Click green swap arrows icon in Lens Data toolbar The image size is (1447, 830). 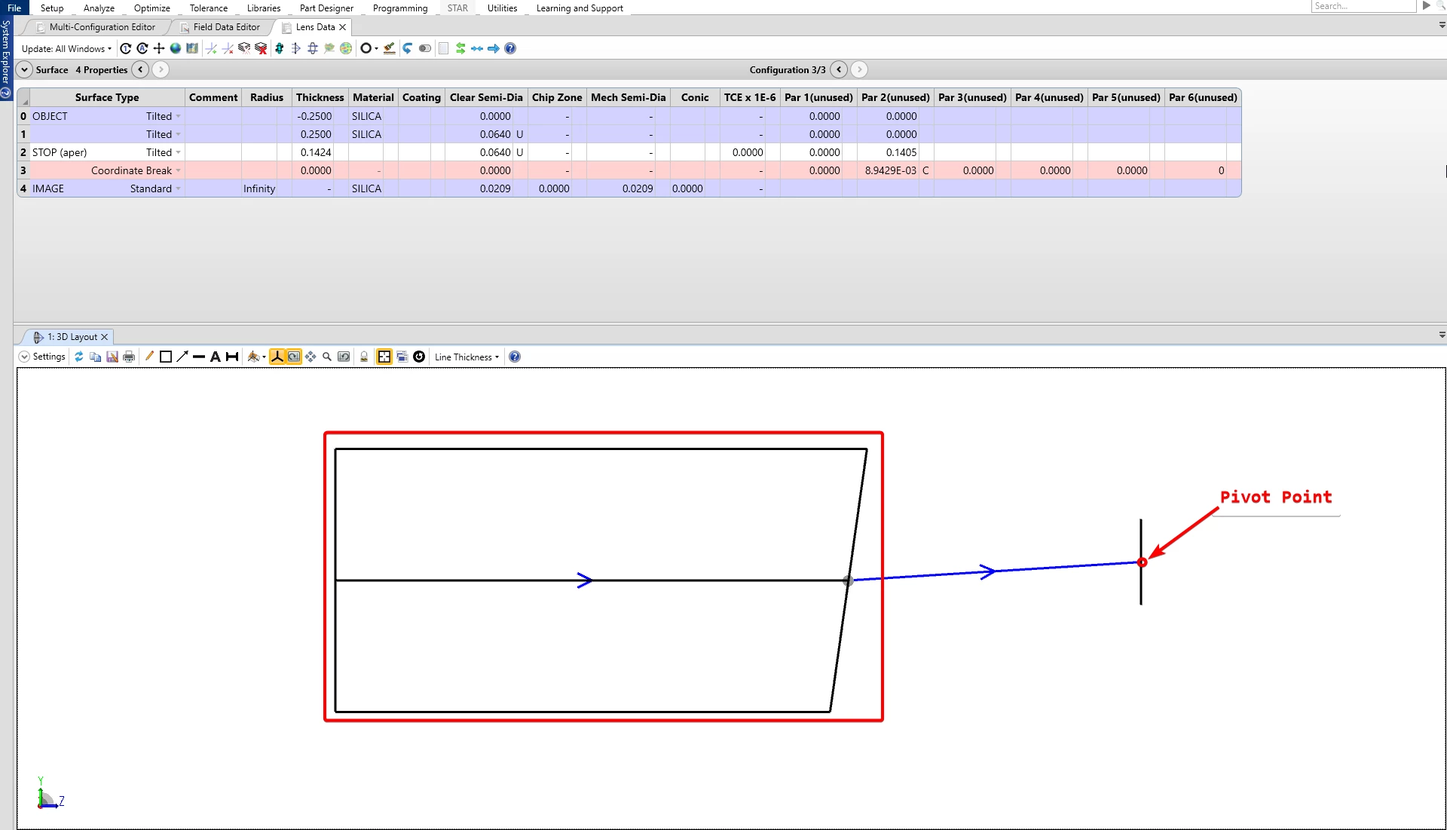(x=460, y=48)
